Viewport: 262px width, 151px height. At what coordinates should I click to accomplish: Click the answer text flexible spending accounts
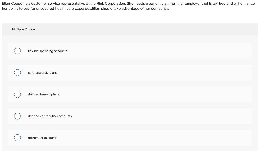48,51
